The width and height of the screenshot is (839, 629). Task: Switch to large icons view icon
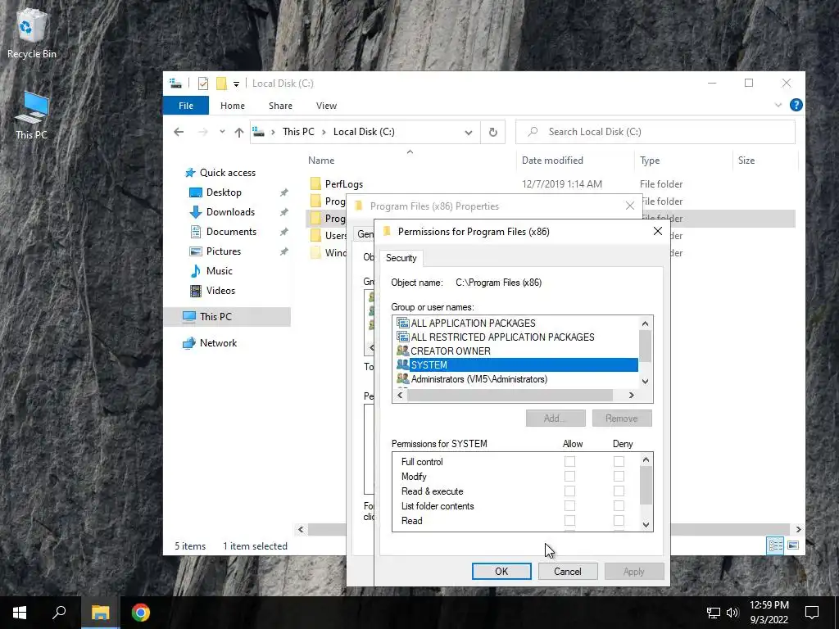pyautogui.click(x=793, y=545)
